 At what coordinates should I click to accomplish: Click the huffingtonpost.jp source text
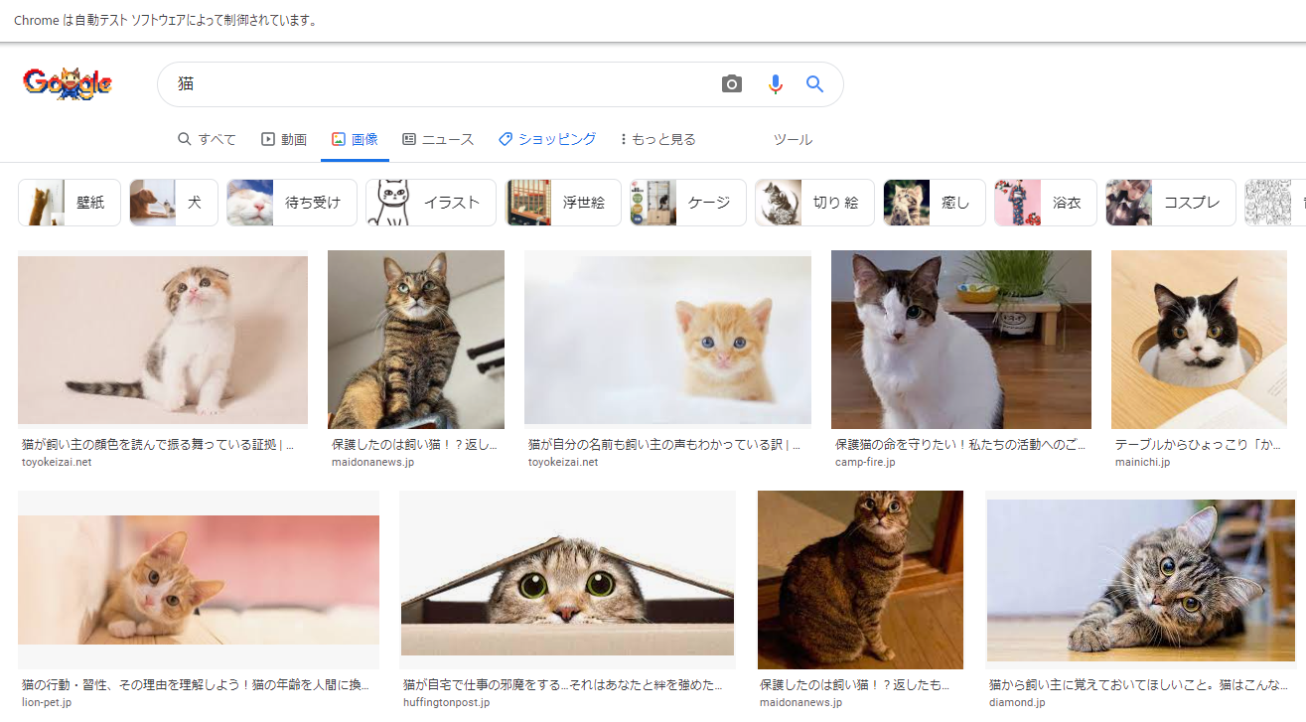(x=446, y=702)
